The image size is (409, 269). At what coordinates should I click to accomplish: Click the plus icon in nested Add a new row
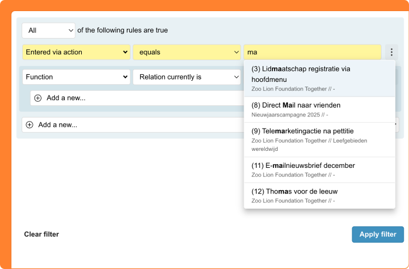coord(38,98)
